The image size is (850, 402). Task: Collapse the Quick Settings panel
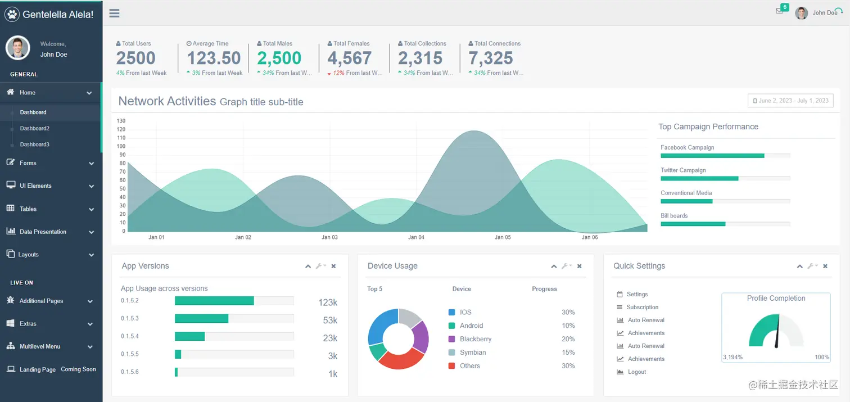click(800, 266)
